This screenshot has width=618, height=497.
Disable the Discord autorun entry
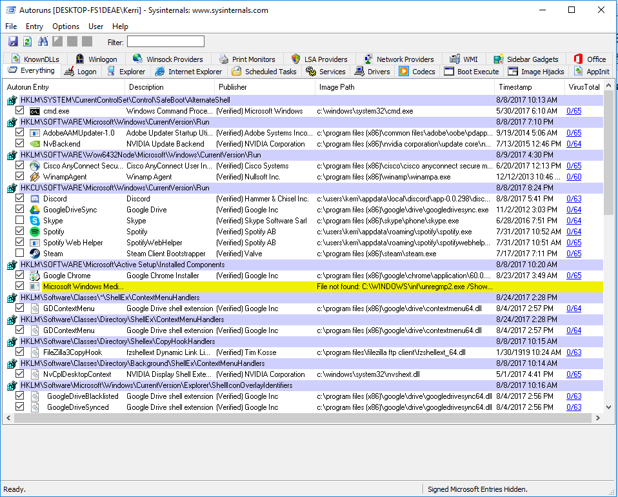(20, 198)
